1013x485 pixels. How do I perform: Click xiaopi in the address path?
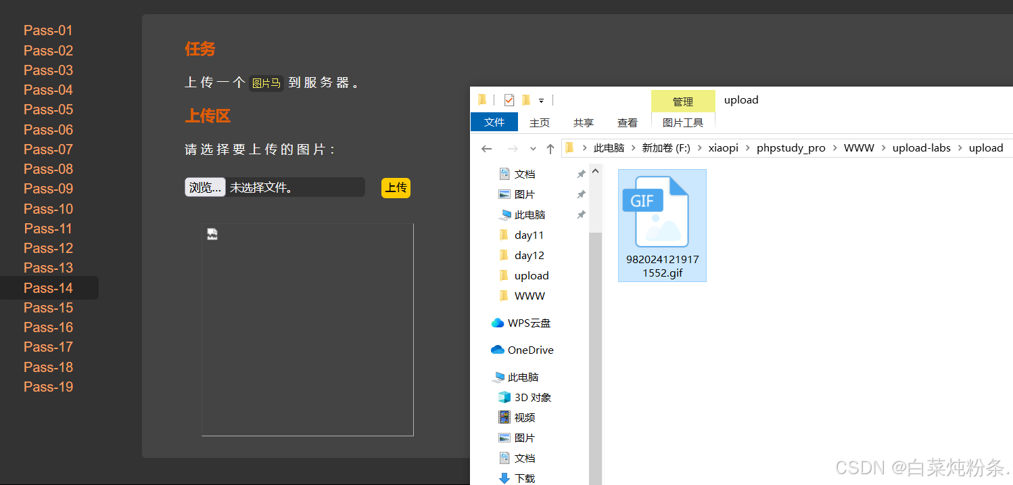[724, 148]
